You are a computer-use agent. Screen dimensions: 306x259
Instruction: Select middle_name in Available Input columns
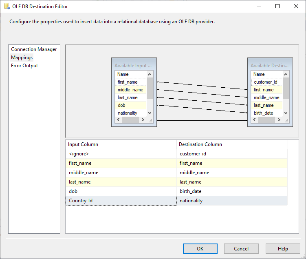(x=130, y=90)
